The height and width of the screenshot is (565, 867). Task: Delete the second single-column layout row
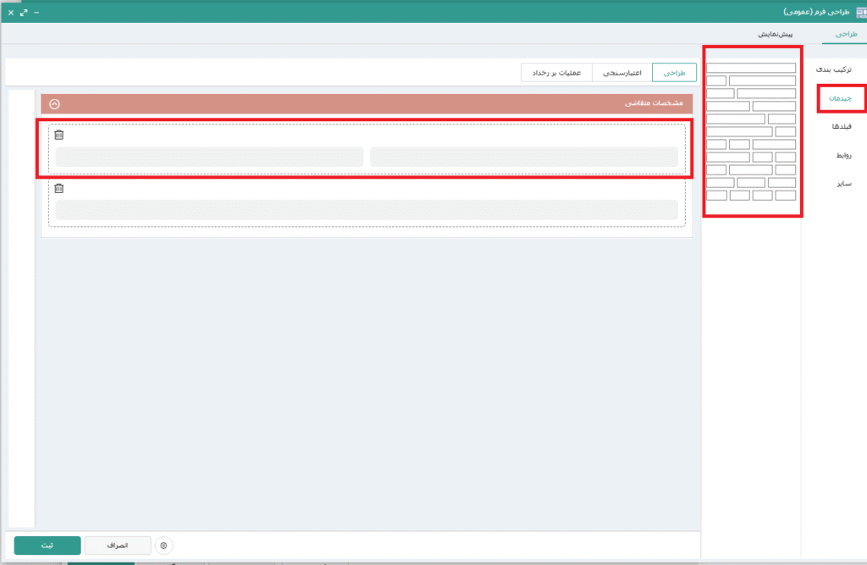tap(58, 189)
